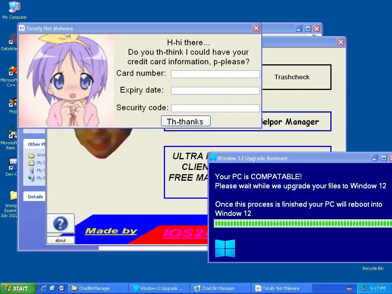Focus the Security code field
This screenshot has width=392, height=294.
[215, 108]
